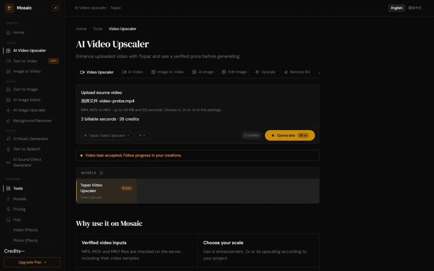Click the 选择文件 file chooser

89,101
